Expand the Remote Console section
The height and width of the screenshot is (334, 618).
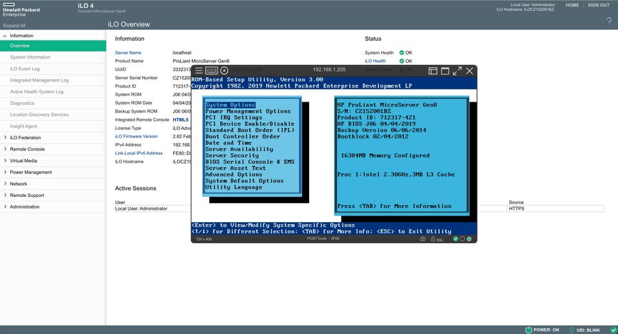5,149
